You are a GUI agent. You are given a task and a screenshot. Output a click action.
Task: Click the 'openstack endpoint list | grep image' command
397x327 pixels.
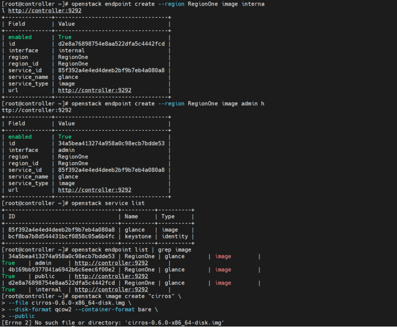131,250
